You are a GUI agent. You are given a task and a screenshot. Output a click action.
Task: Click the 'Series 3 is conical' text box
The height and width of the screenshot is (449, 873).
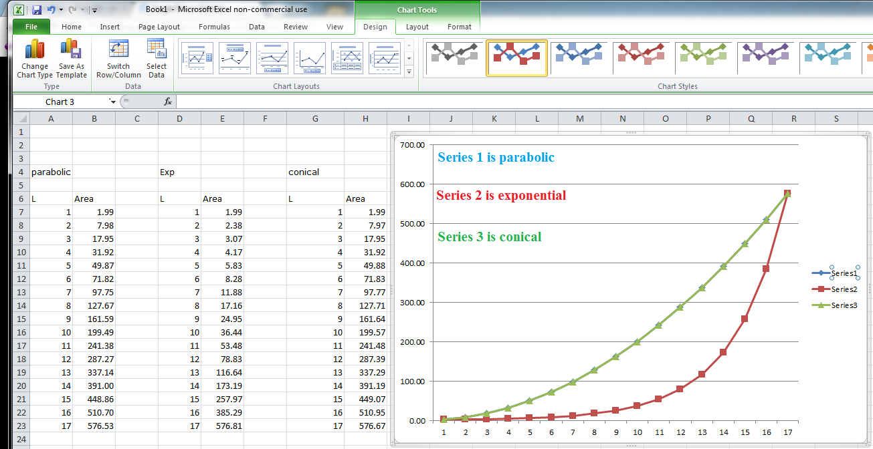click(490, 237)
